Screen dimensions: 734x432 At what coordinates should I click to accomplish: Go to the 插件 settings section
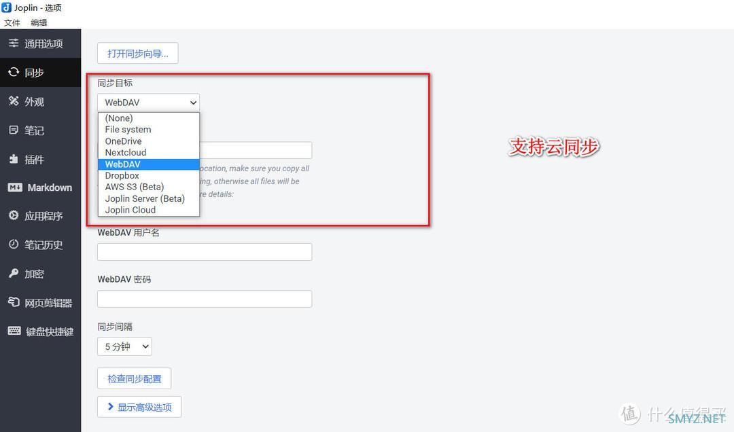point(40,159)
